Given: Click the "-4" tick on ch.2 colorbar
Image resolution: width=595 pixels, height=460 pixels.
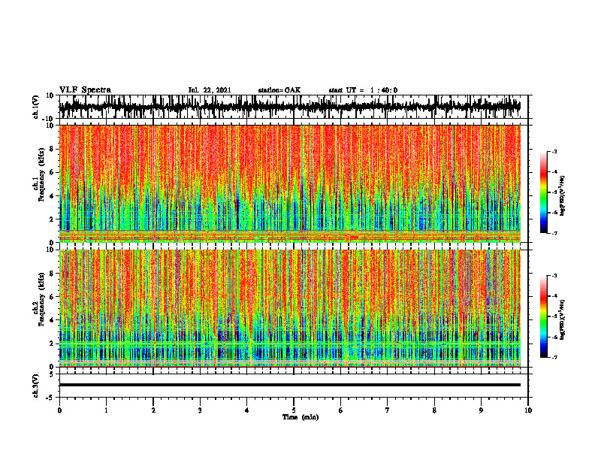Looking at the screenshot, I should coord(554,296).
